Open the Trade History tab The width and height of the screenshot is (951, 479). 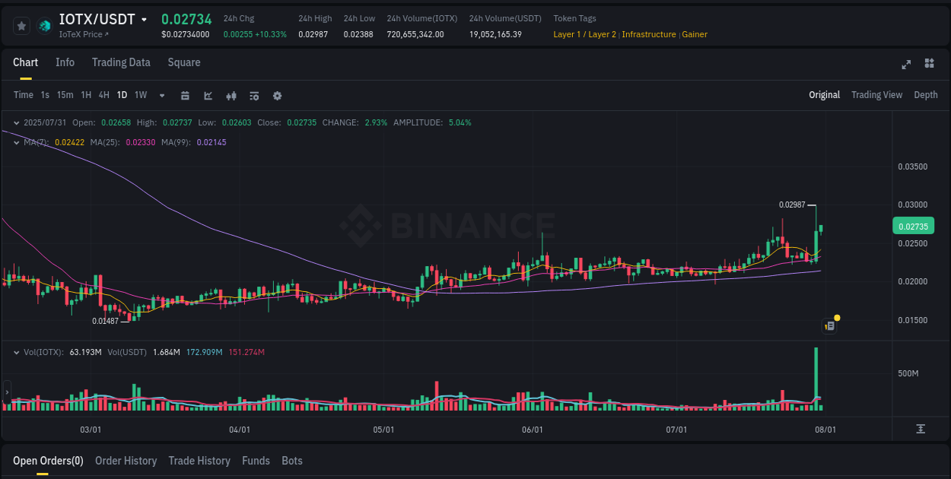coord(199,461)
